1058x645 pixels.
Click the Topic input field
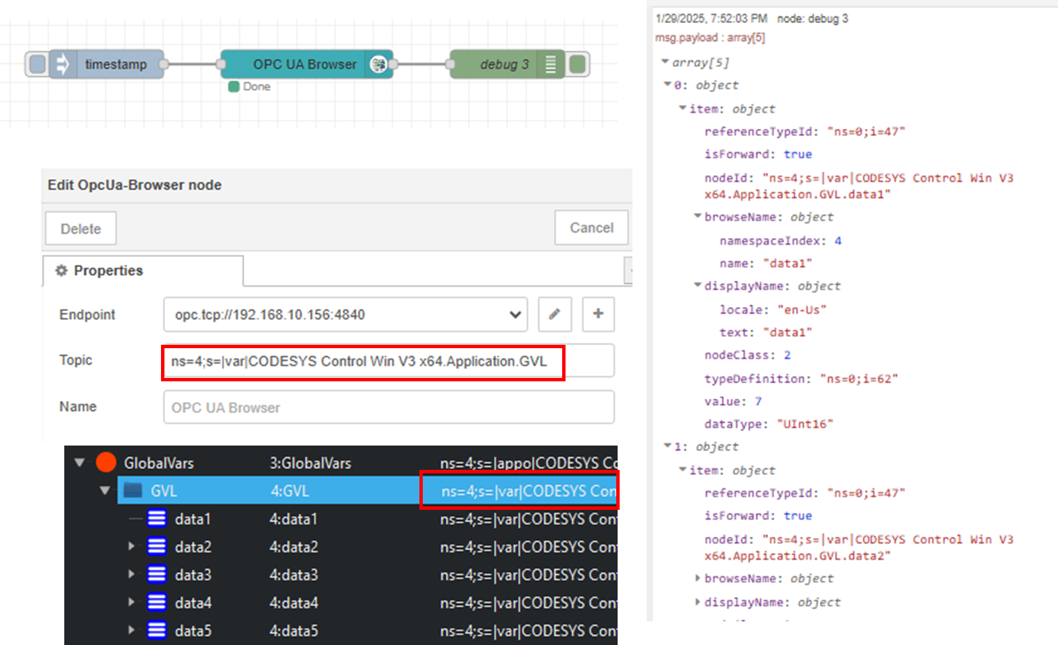388,361
